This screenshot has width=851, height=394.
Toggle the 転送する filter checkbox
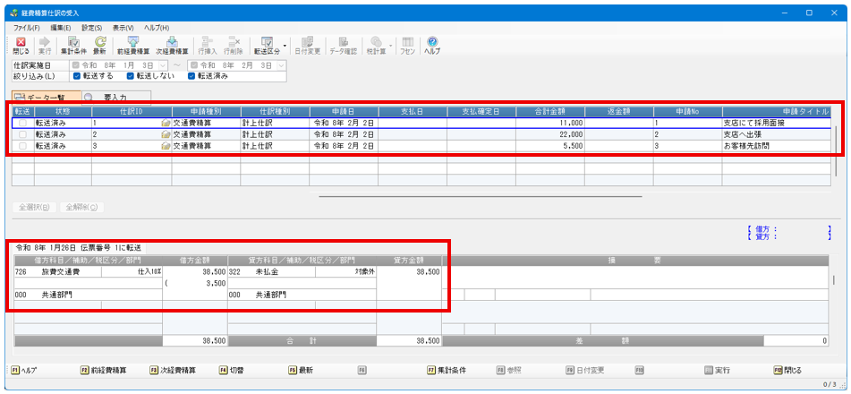coord(77,76)
